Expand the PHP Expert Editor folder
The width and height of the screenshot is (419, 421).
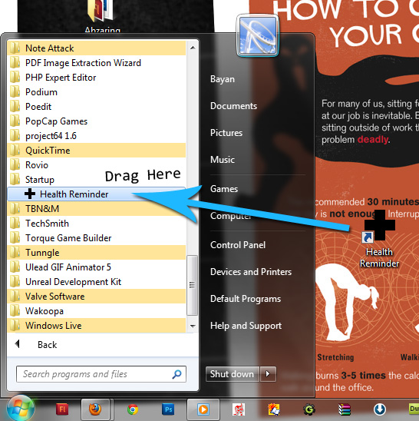coord(97,78)
